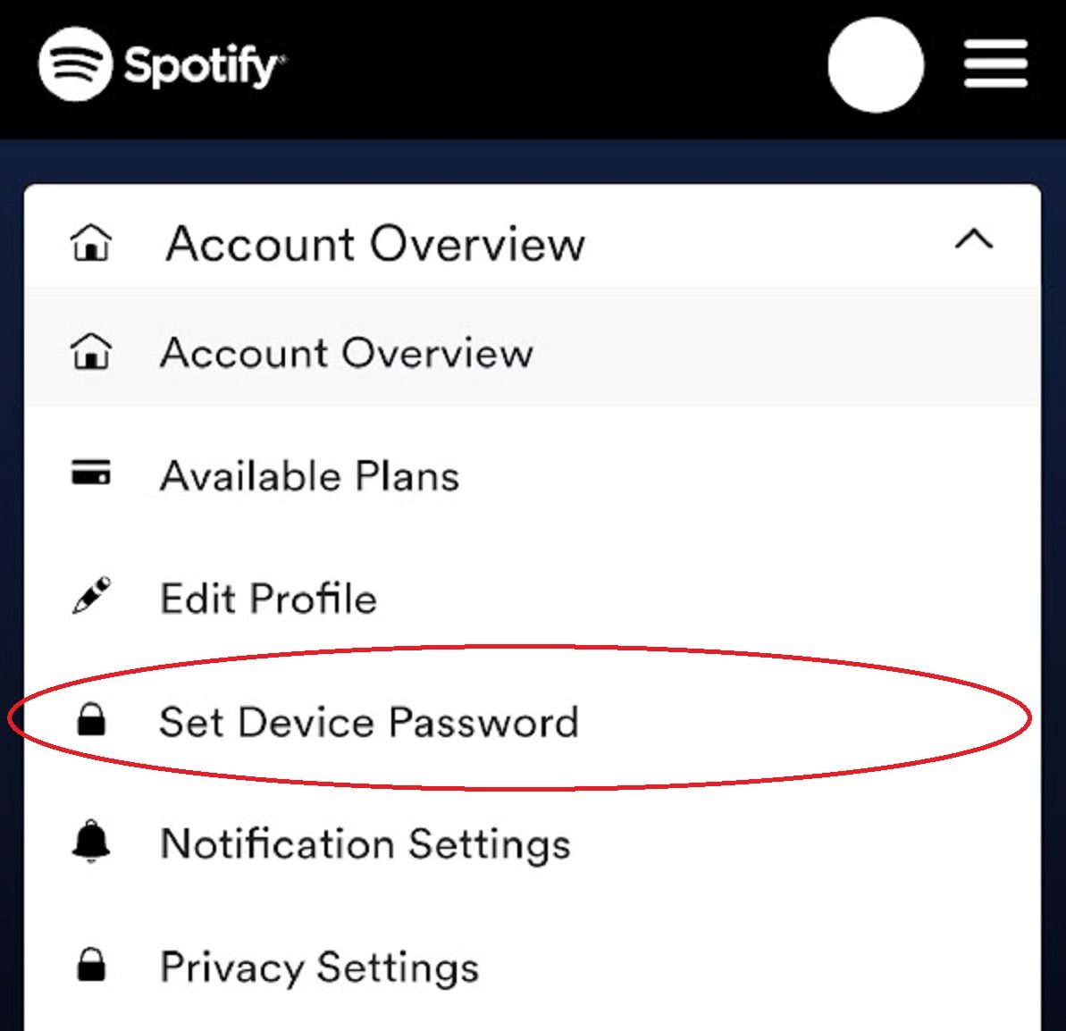The width and height of the screenshot is (1066, 1031).
Task: Go to Privacy Settings
Action: [319, 966]
